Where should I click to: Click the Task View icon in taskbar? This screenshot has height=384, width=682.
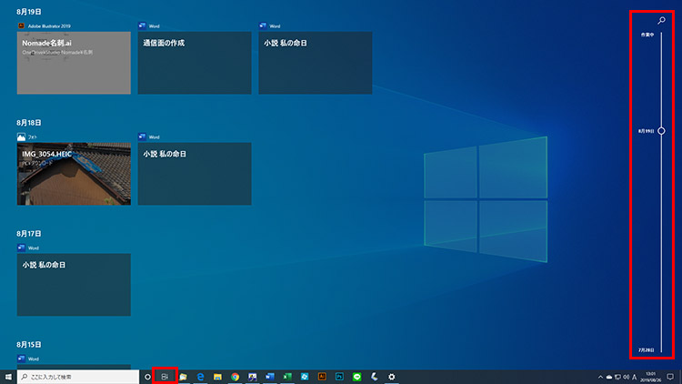pyautogui.click(x=165, y=376)
